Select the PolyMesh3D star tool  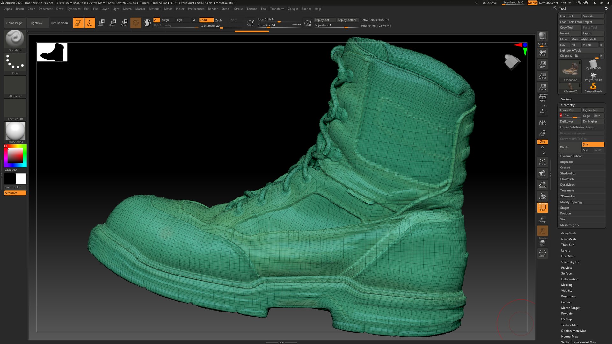(x=593, y=76)
